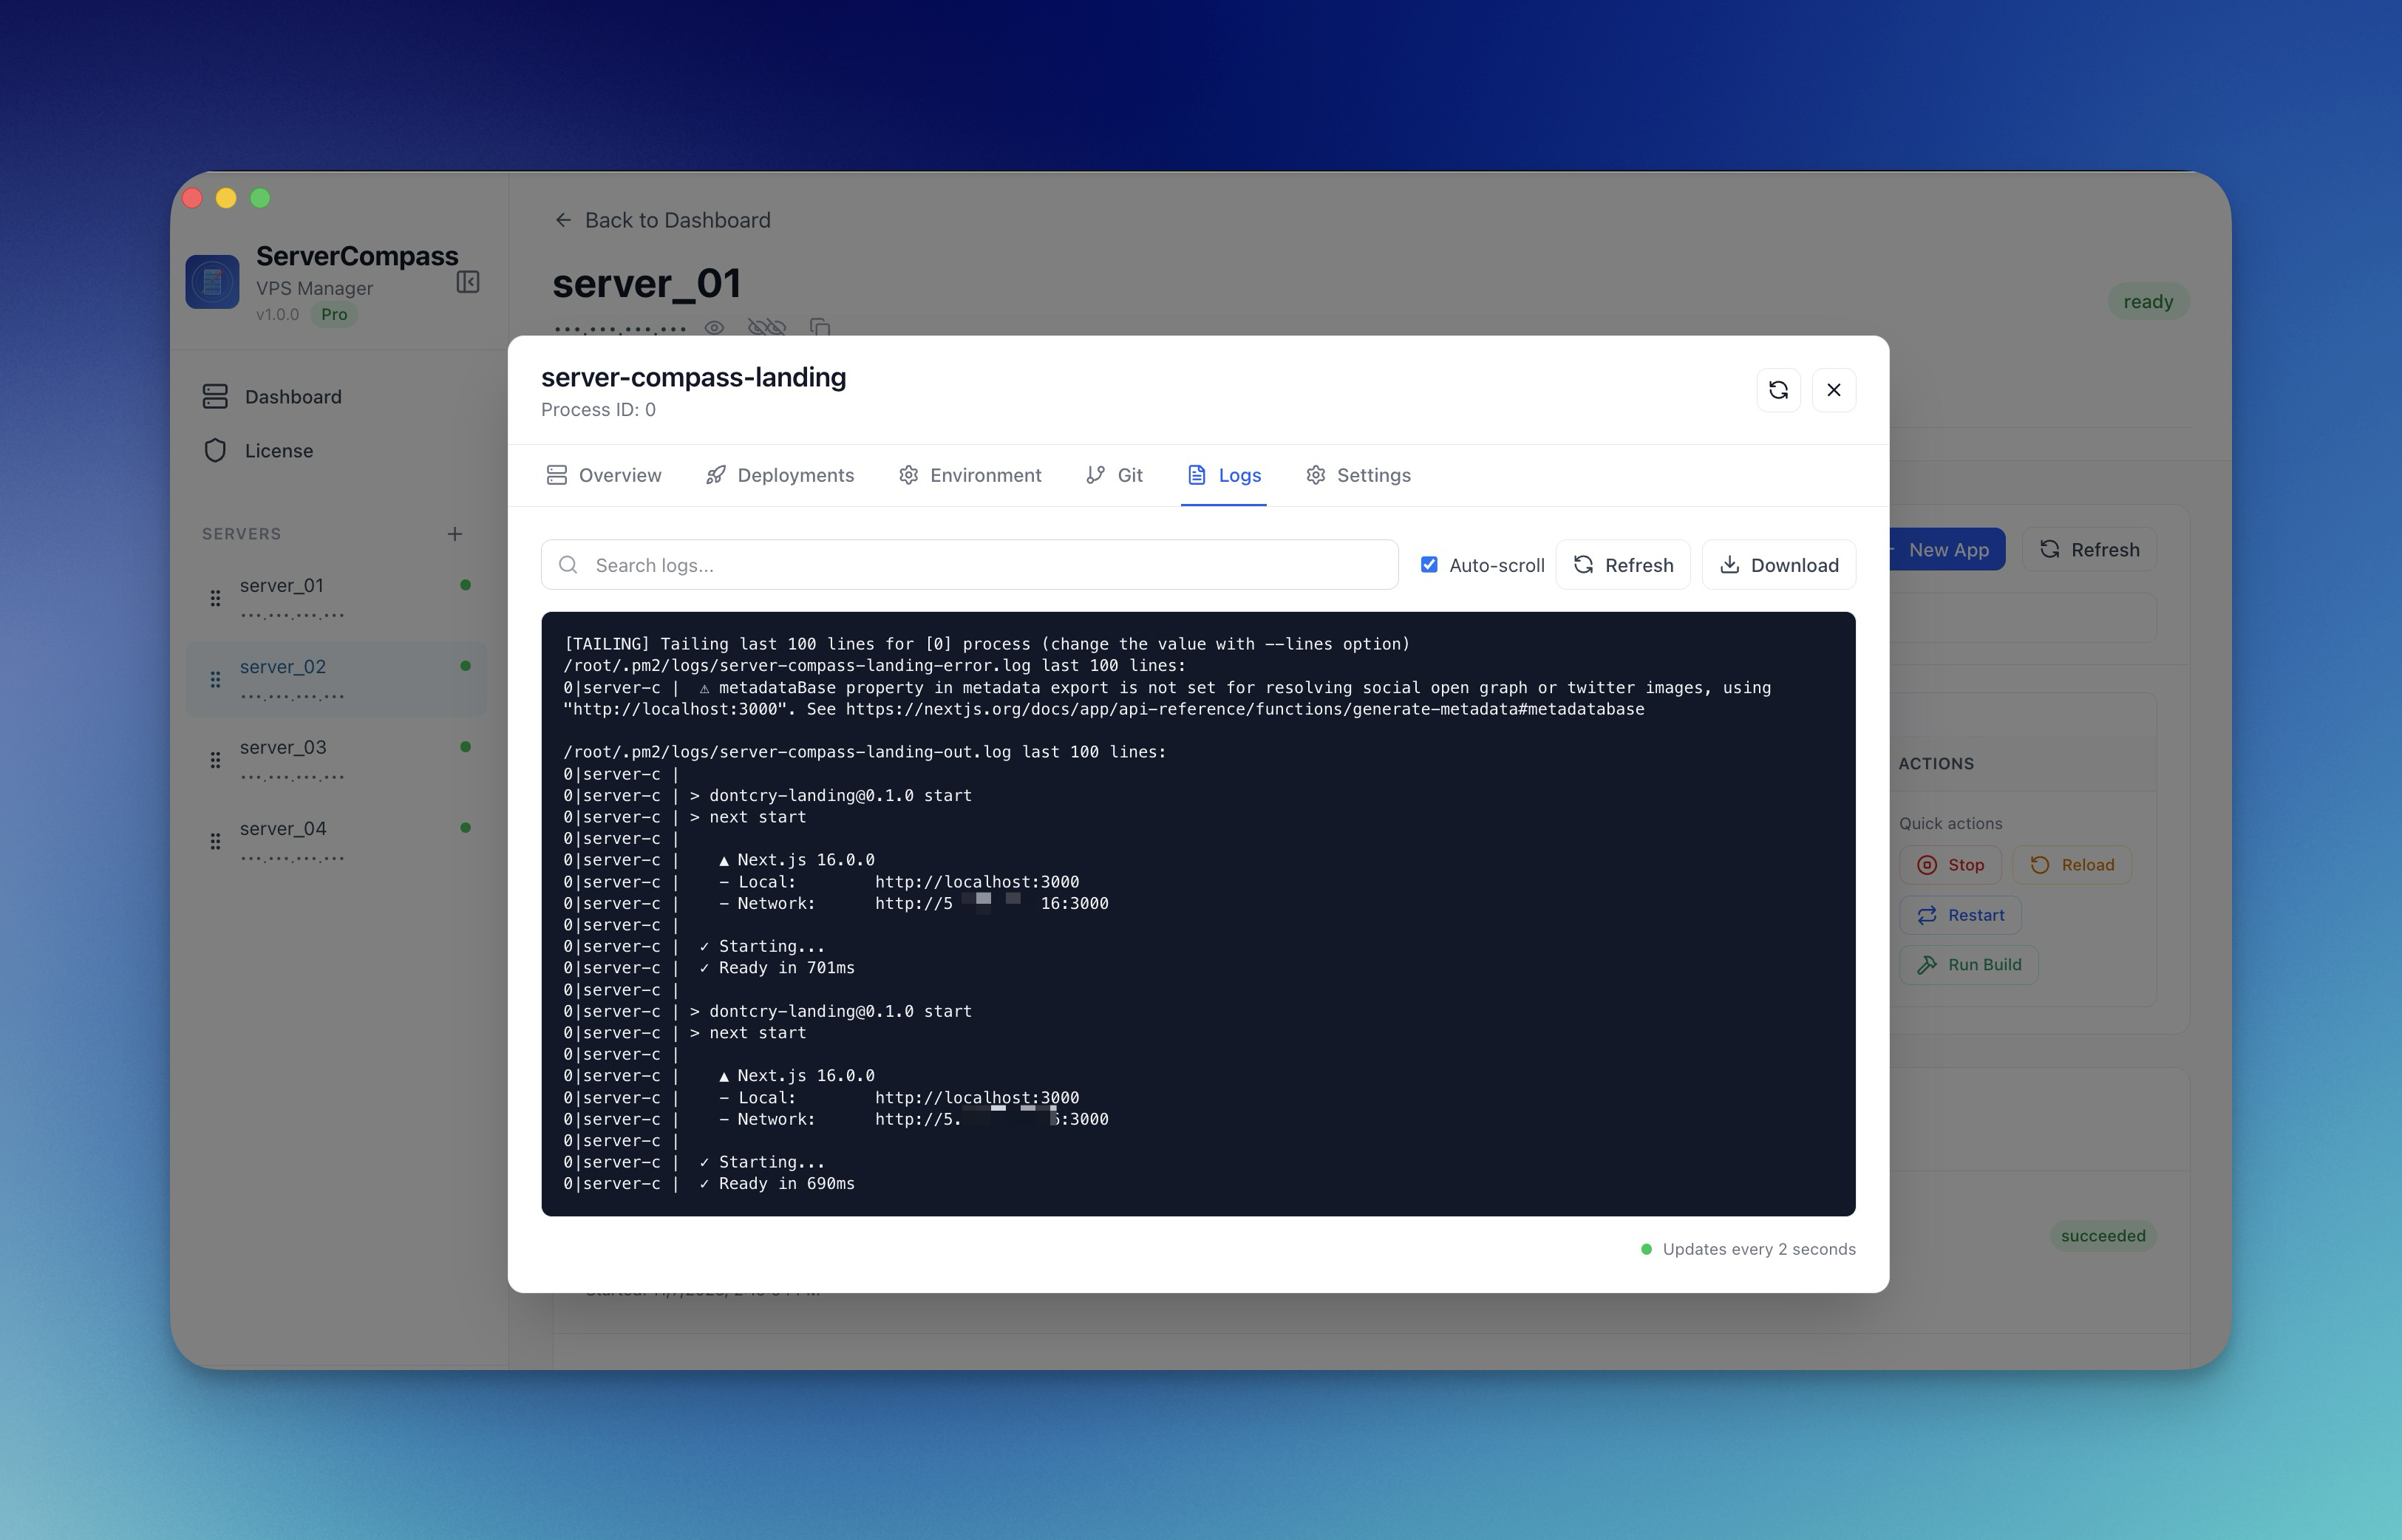Open the modal Settings tab
2402x1540 pixels.
pyautogui.click(x=1358, y=475)
